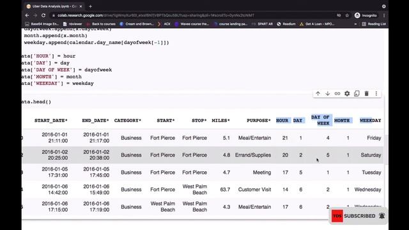Open the Reading List button

tap(374, 24)
